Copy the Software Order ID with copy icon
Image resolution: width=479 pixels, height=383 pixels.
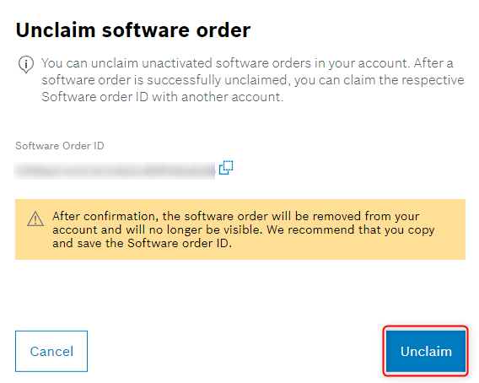[226, 168]
